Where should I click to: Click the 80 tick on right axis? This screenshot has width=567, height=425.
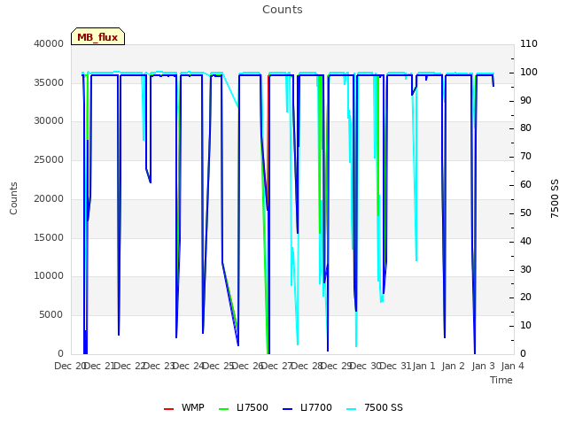click(x=525, y=127)
